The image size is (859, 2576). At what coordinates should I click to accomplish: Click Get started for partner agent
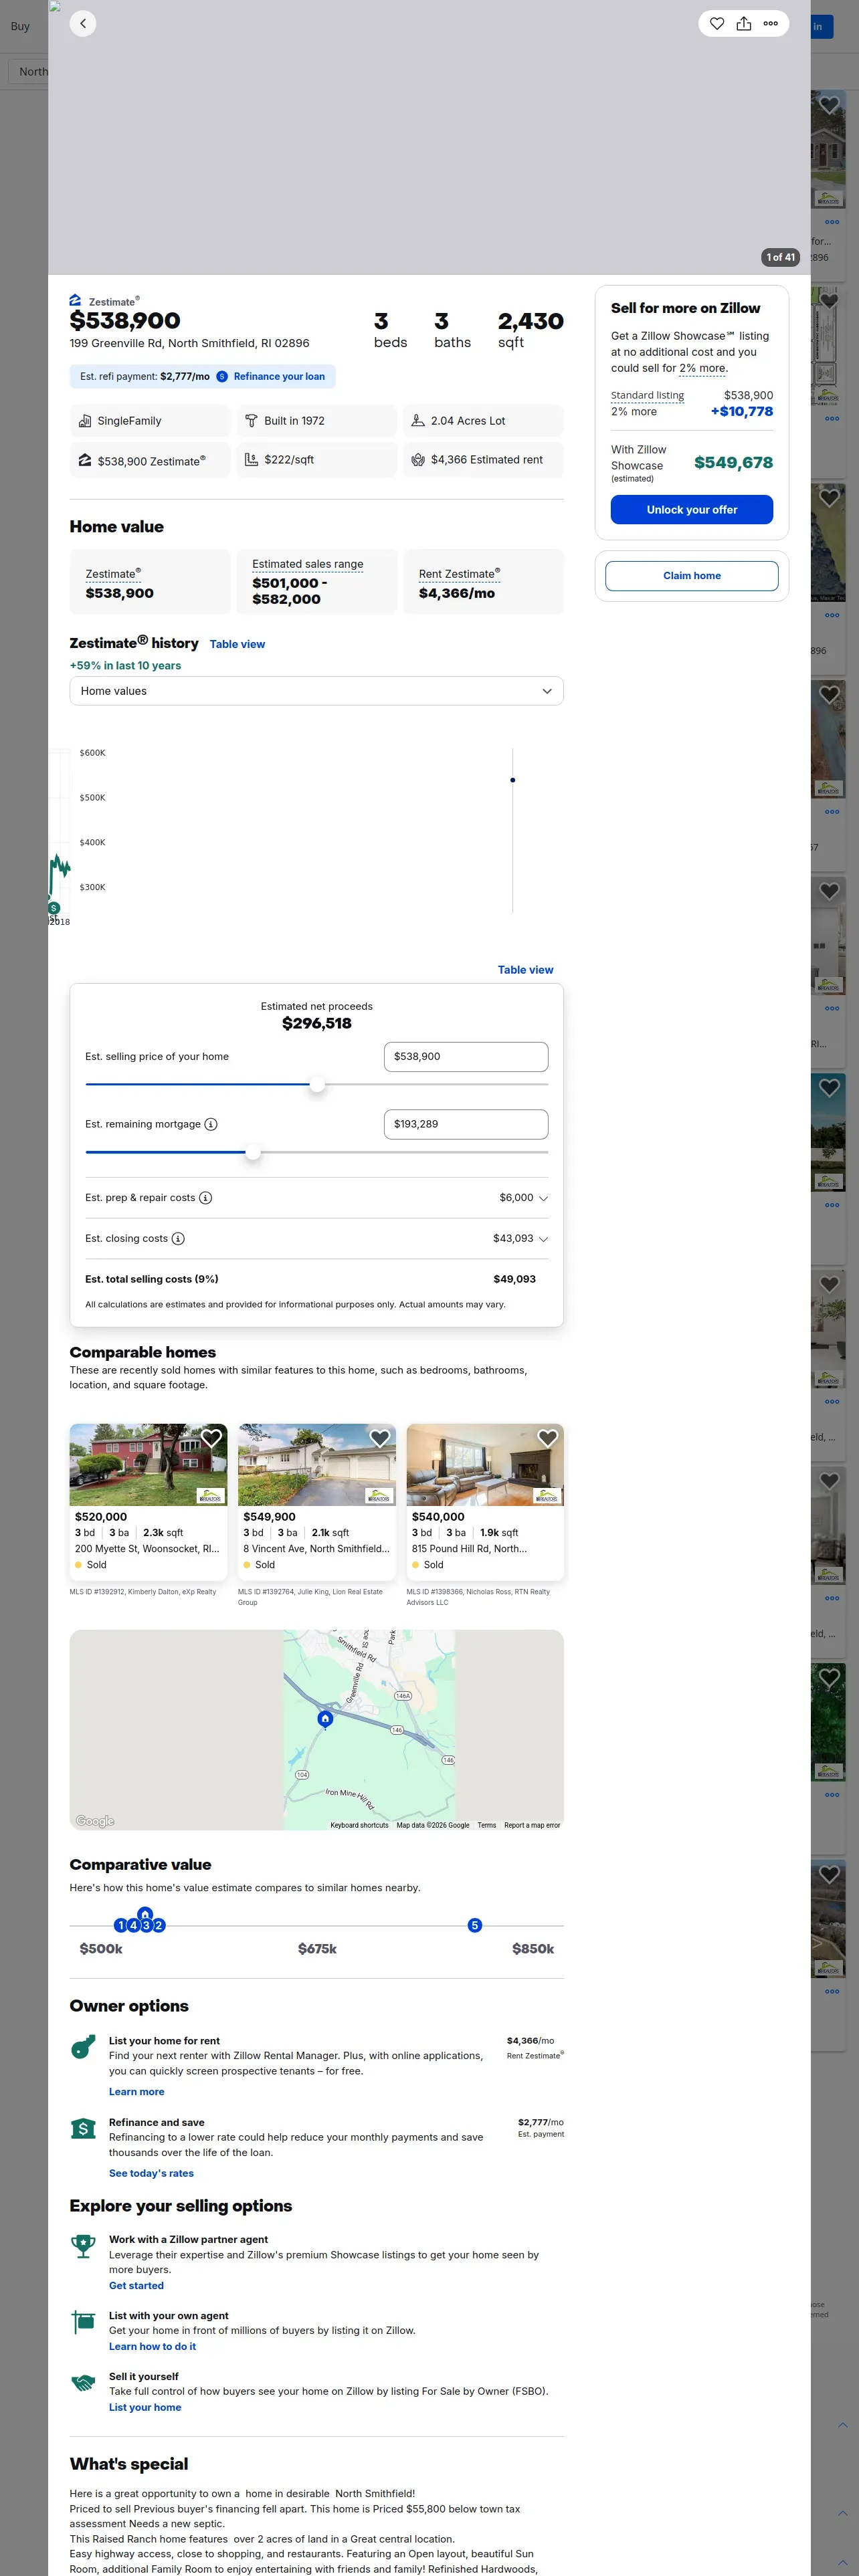[x=136, y=2285]
